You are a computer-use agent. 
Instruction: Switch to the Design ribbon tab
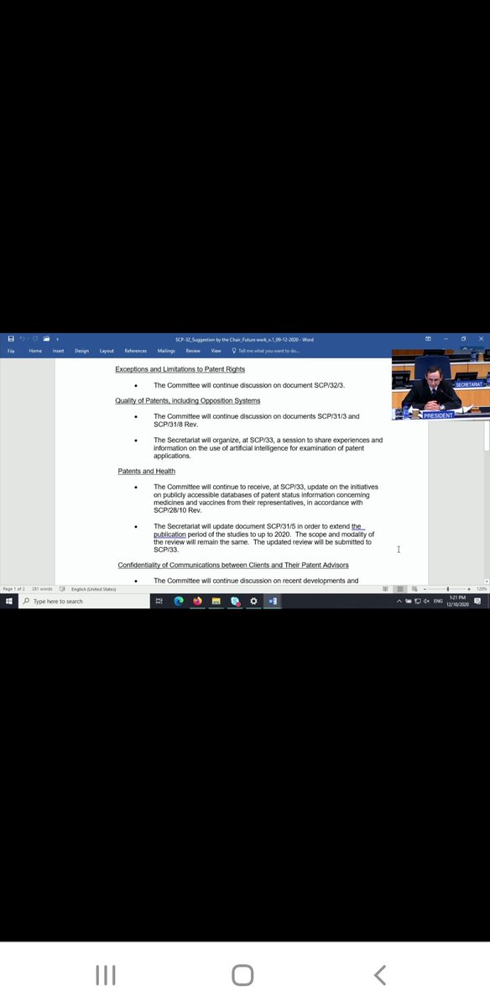[81, 351]
